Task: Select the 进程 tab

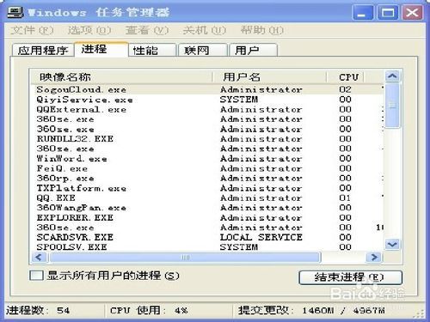Action: coord(101,49)
